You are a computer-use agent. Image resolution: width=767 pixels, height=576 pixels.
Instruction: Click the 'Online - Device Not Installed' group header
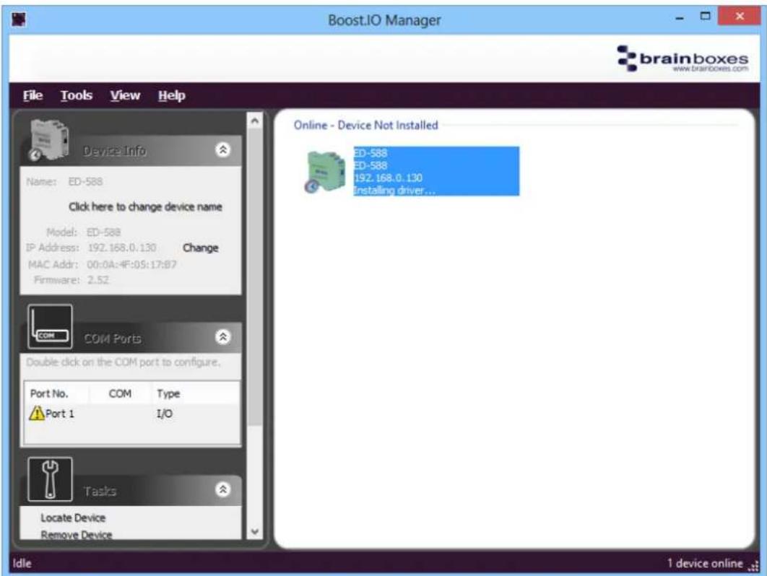point(365,125)
